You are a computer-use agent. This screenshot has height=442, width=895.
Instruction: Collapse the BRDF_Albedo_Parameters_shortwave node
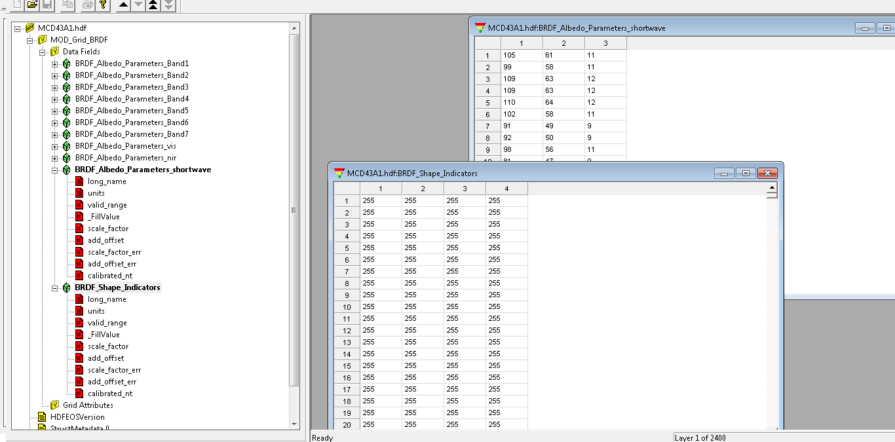coord(55,170)
